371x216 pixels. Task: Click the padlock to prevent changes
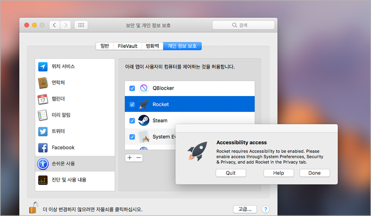34,208
